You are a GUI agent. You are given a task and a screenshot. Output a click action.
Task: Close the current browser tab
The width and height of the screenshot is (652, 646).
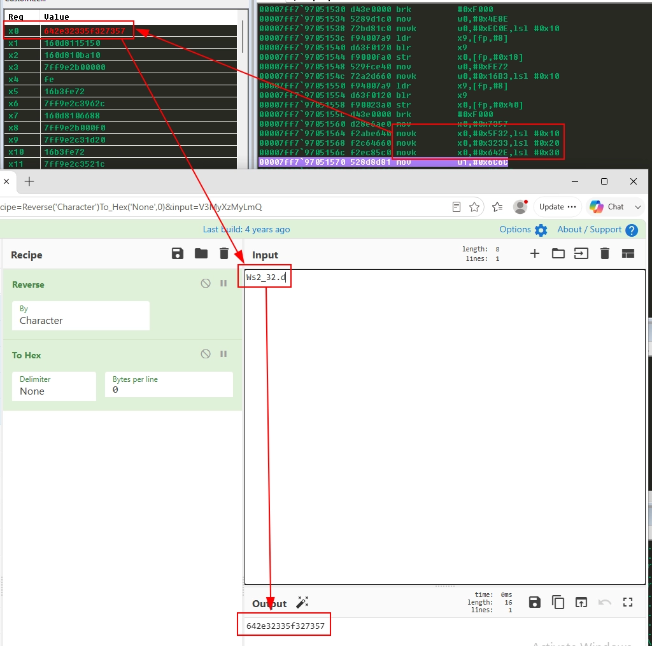[x=6, y=181]
